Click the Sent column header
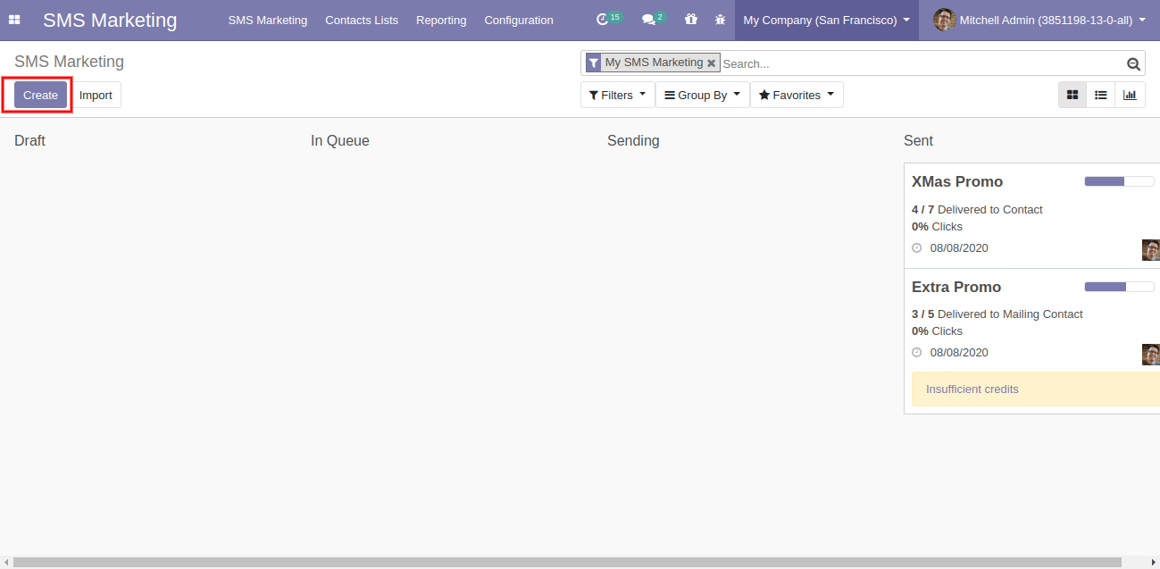 pyautogui.click(x=918, y=140)
